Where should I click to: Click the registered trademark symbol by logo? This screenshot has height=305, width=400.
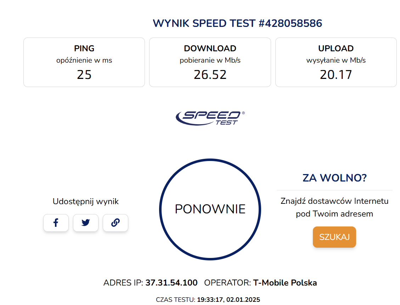[x=243, y=113]
